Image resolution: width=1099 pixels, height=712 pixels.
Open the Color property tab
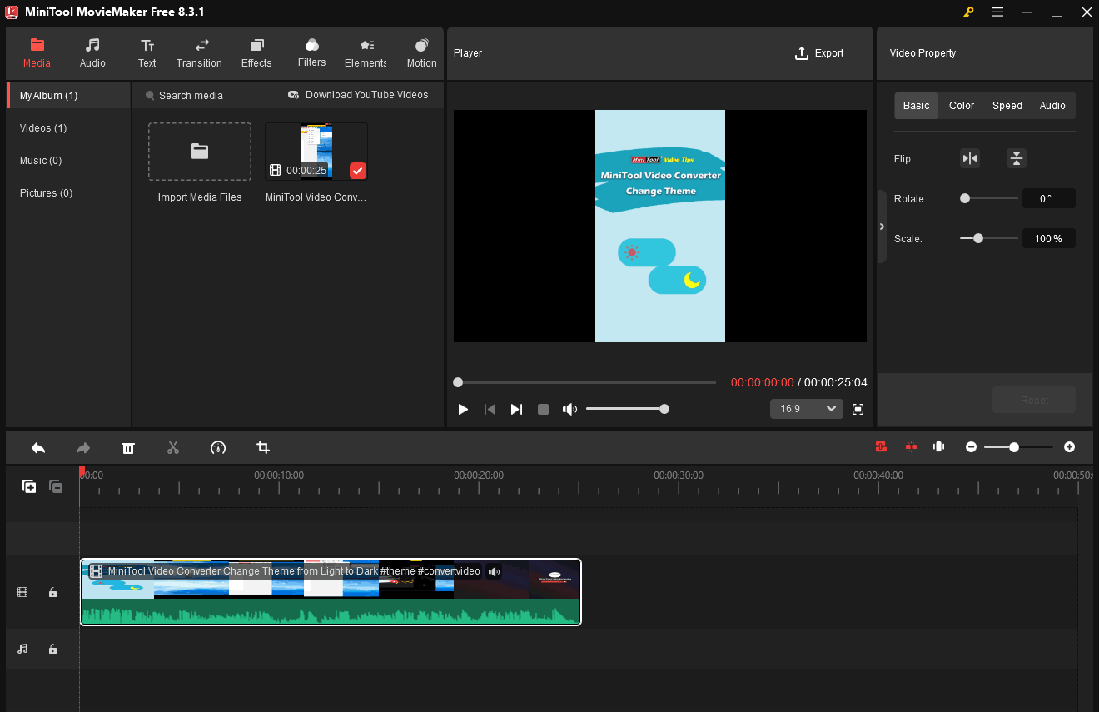[x=961, y=106]
